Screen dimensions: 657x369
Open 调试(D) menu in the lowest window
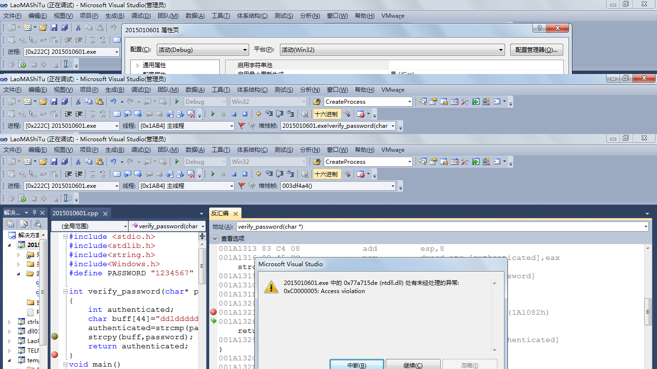(141, 150)
